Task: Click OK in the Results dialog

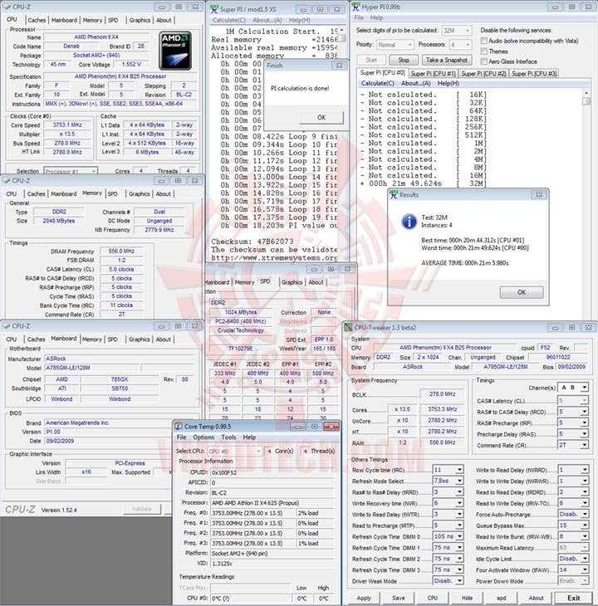Action: pyautogui.click(x=522, y=292)
